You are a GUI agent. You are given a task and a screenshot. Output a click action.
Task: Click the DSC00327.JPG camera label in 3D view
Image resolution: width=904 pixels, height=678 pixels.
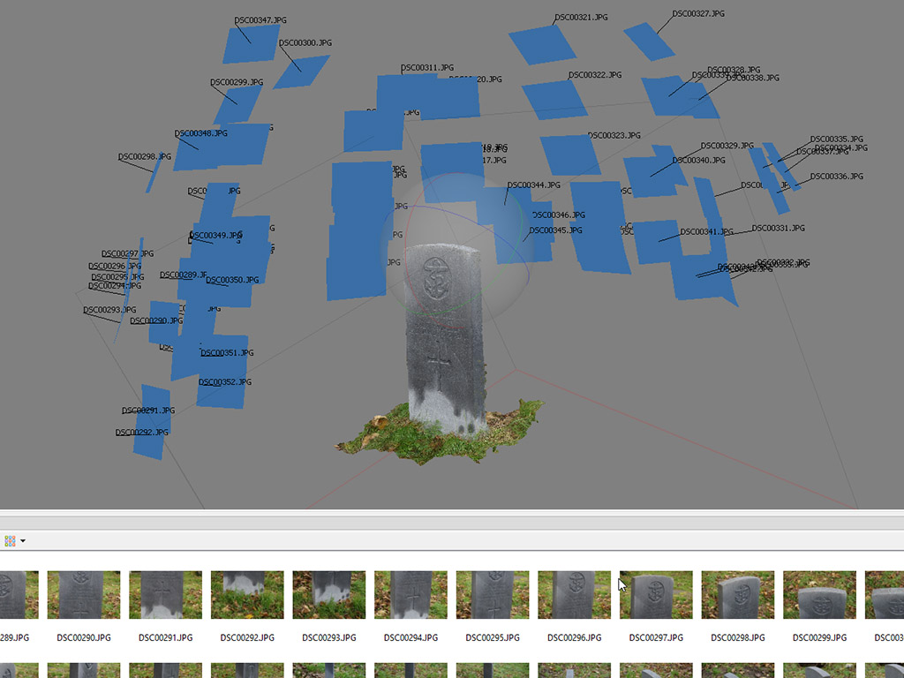point(699,13)
